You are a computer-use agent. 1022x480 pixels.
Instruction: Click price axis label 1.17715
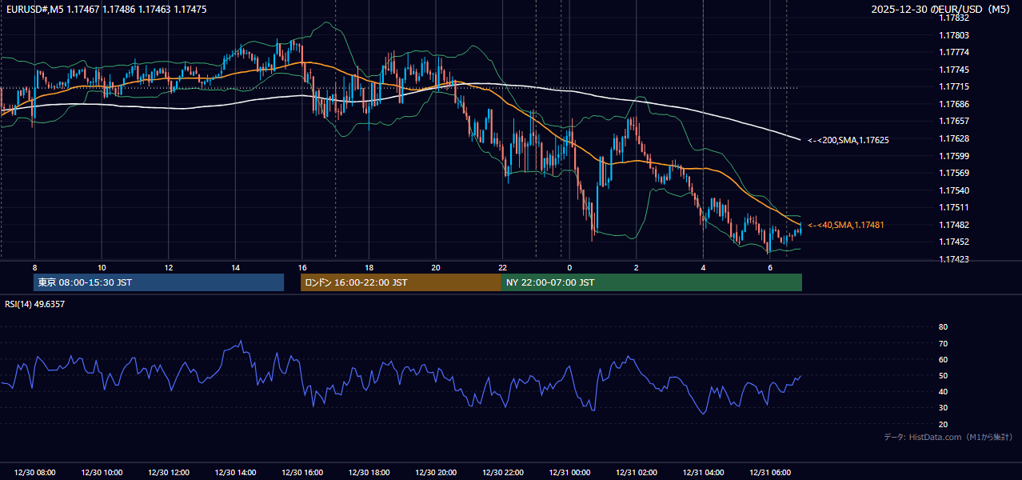[955, 86]
